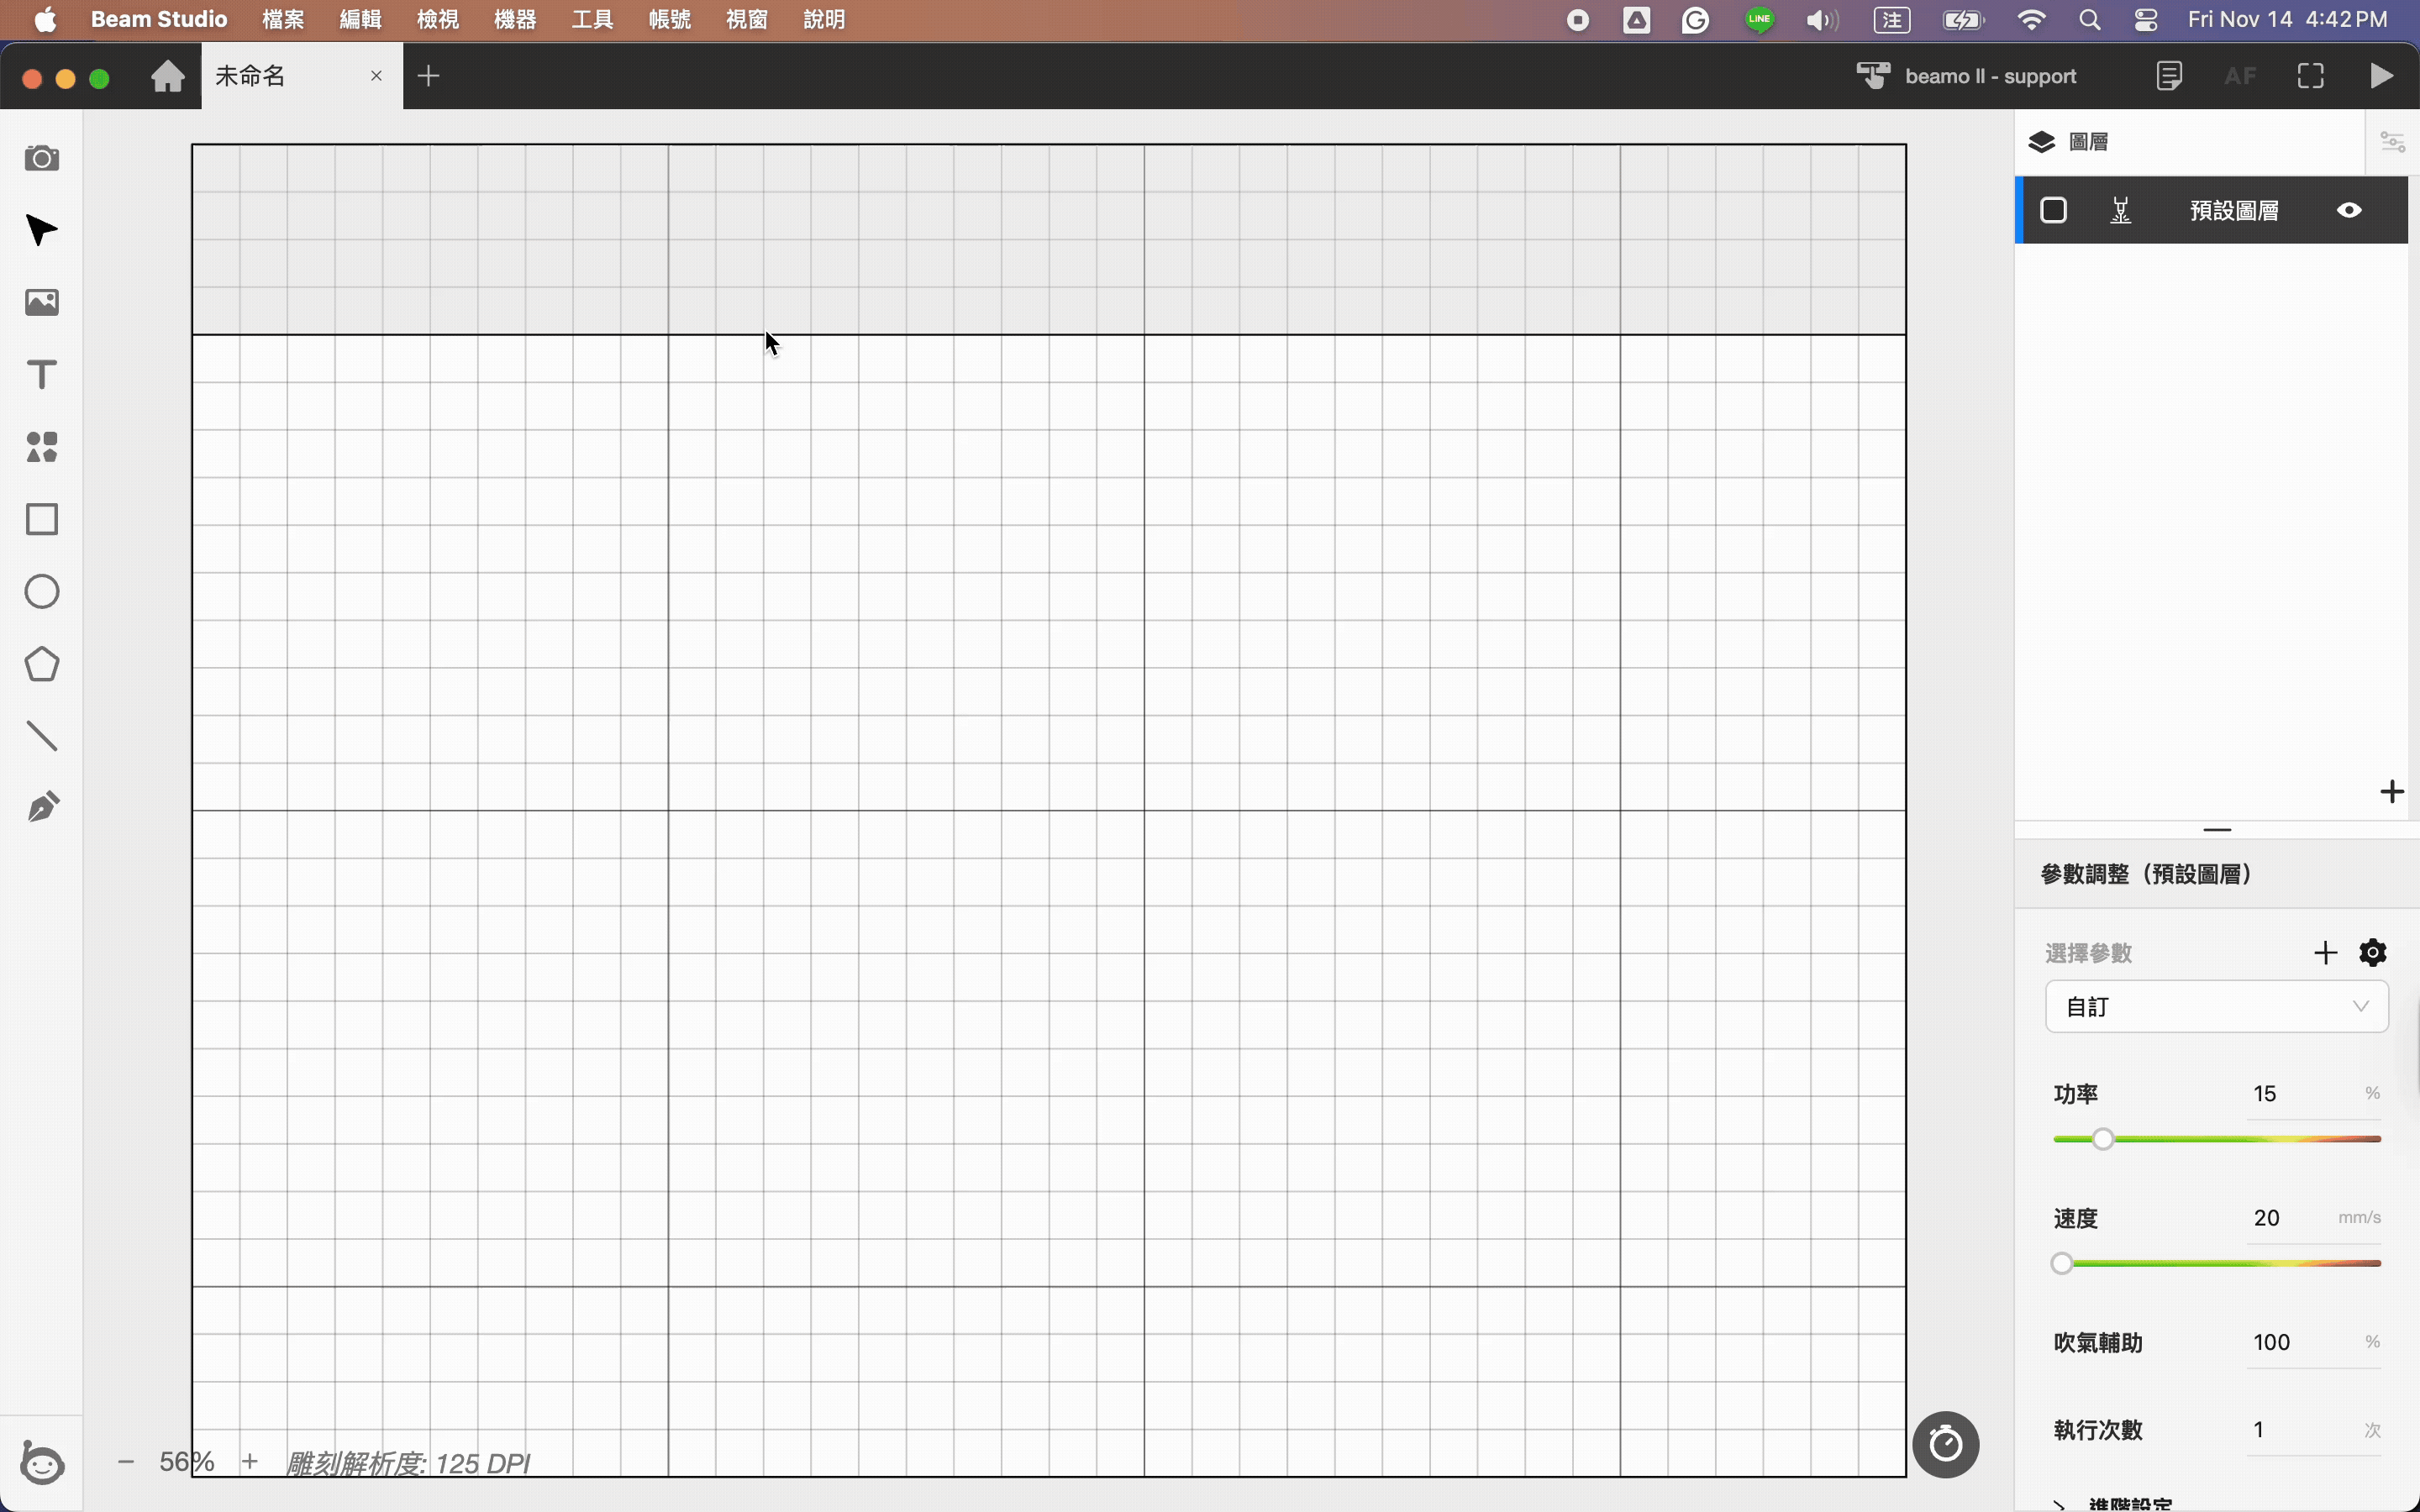Trigger AF autofocus
2420x1512 pixels.
pos(2240,76)
